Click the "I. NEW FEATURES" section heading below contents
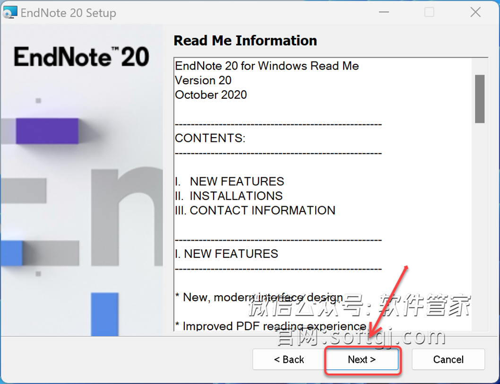The height and width of the screenshot is (384, 500). click(226, 254)
